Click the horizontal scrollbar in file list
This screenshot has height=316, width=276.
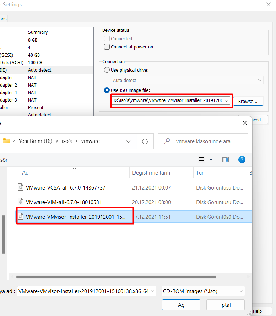click(x=116, y=277)
